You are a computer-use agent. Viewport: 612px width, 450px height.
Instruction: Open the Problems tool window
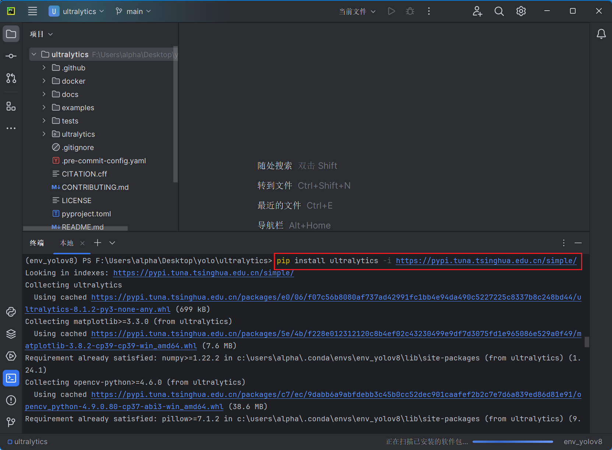[x=11, y=400]
